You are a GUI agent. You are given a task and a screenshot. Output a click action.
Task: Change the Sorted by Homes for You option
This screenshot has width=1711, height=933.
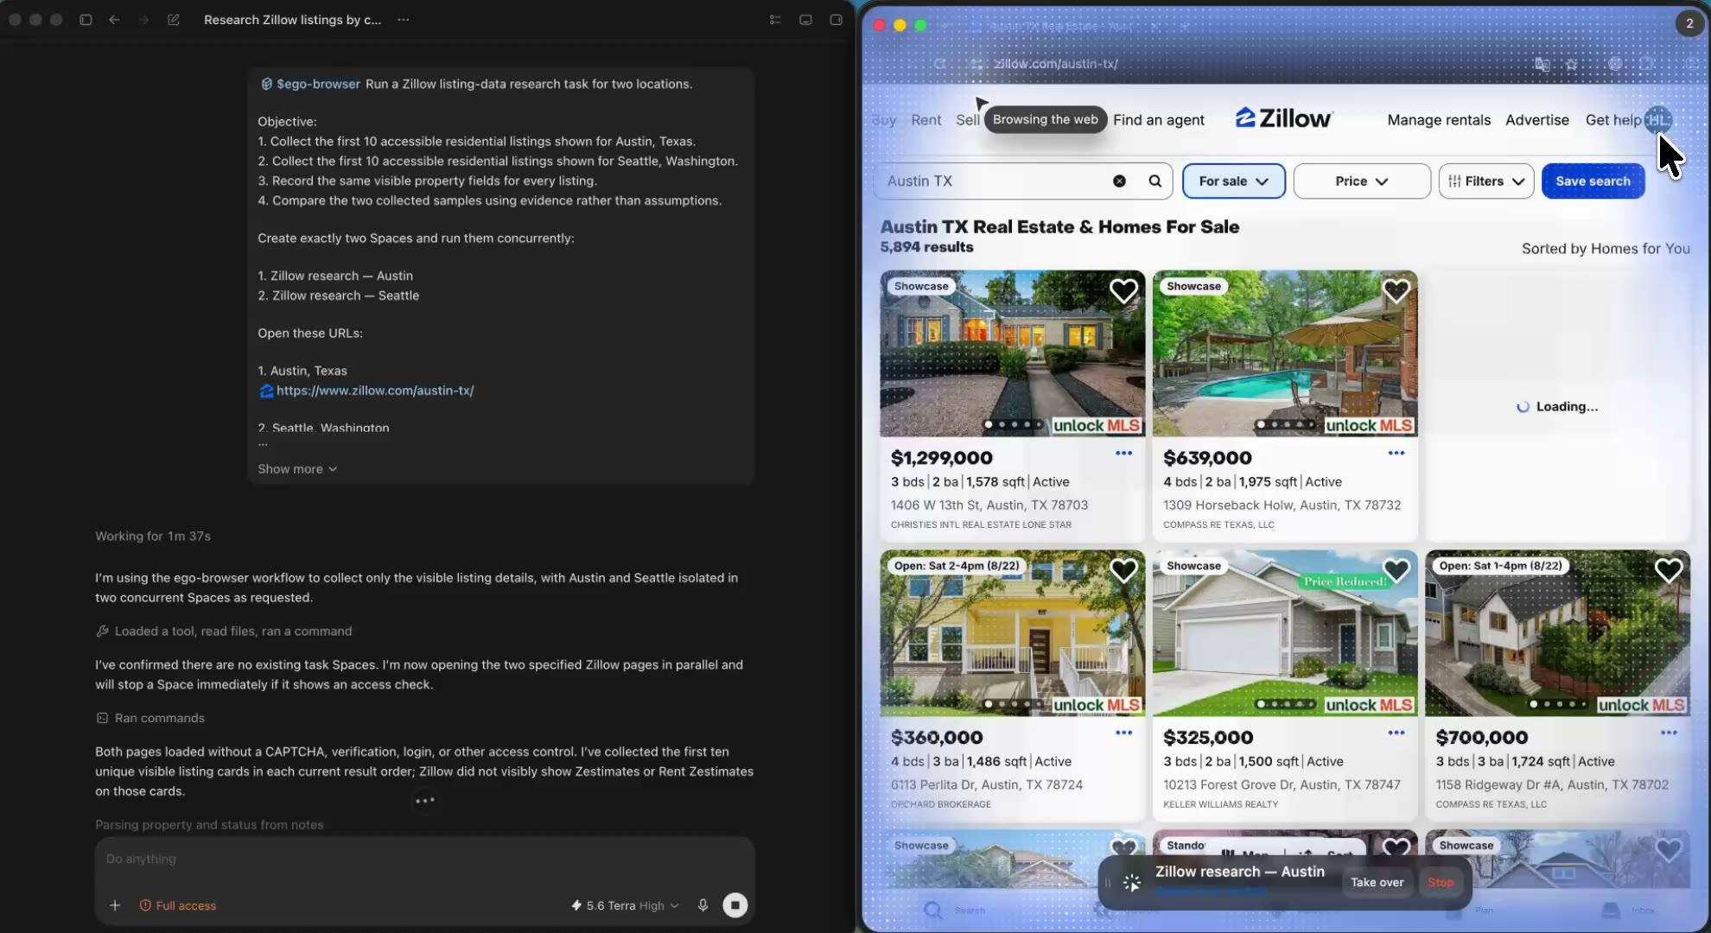coord(1606,249)
